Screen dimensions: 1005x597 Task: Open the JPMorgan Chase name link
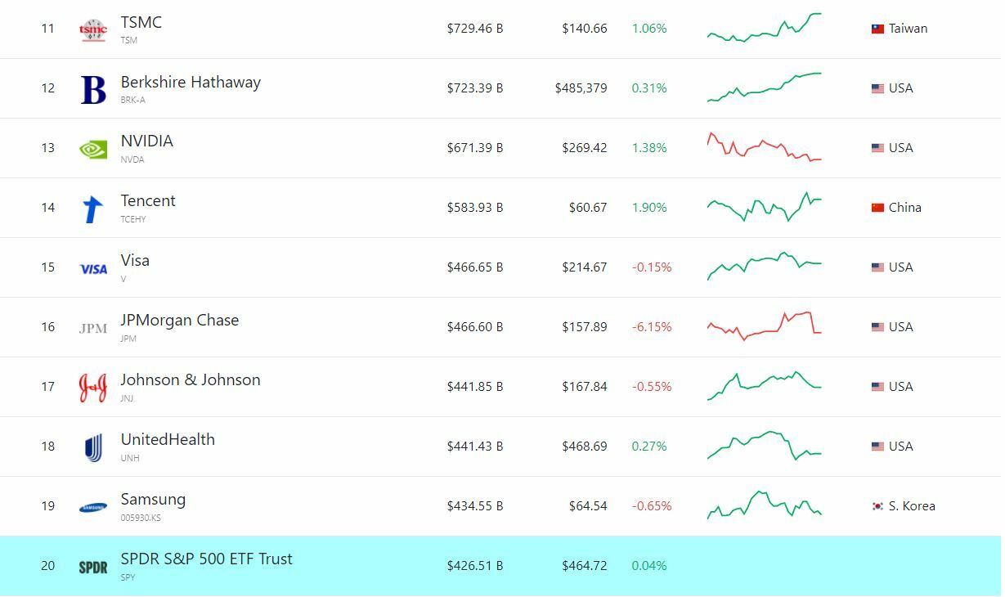(x=180, y=320)
